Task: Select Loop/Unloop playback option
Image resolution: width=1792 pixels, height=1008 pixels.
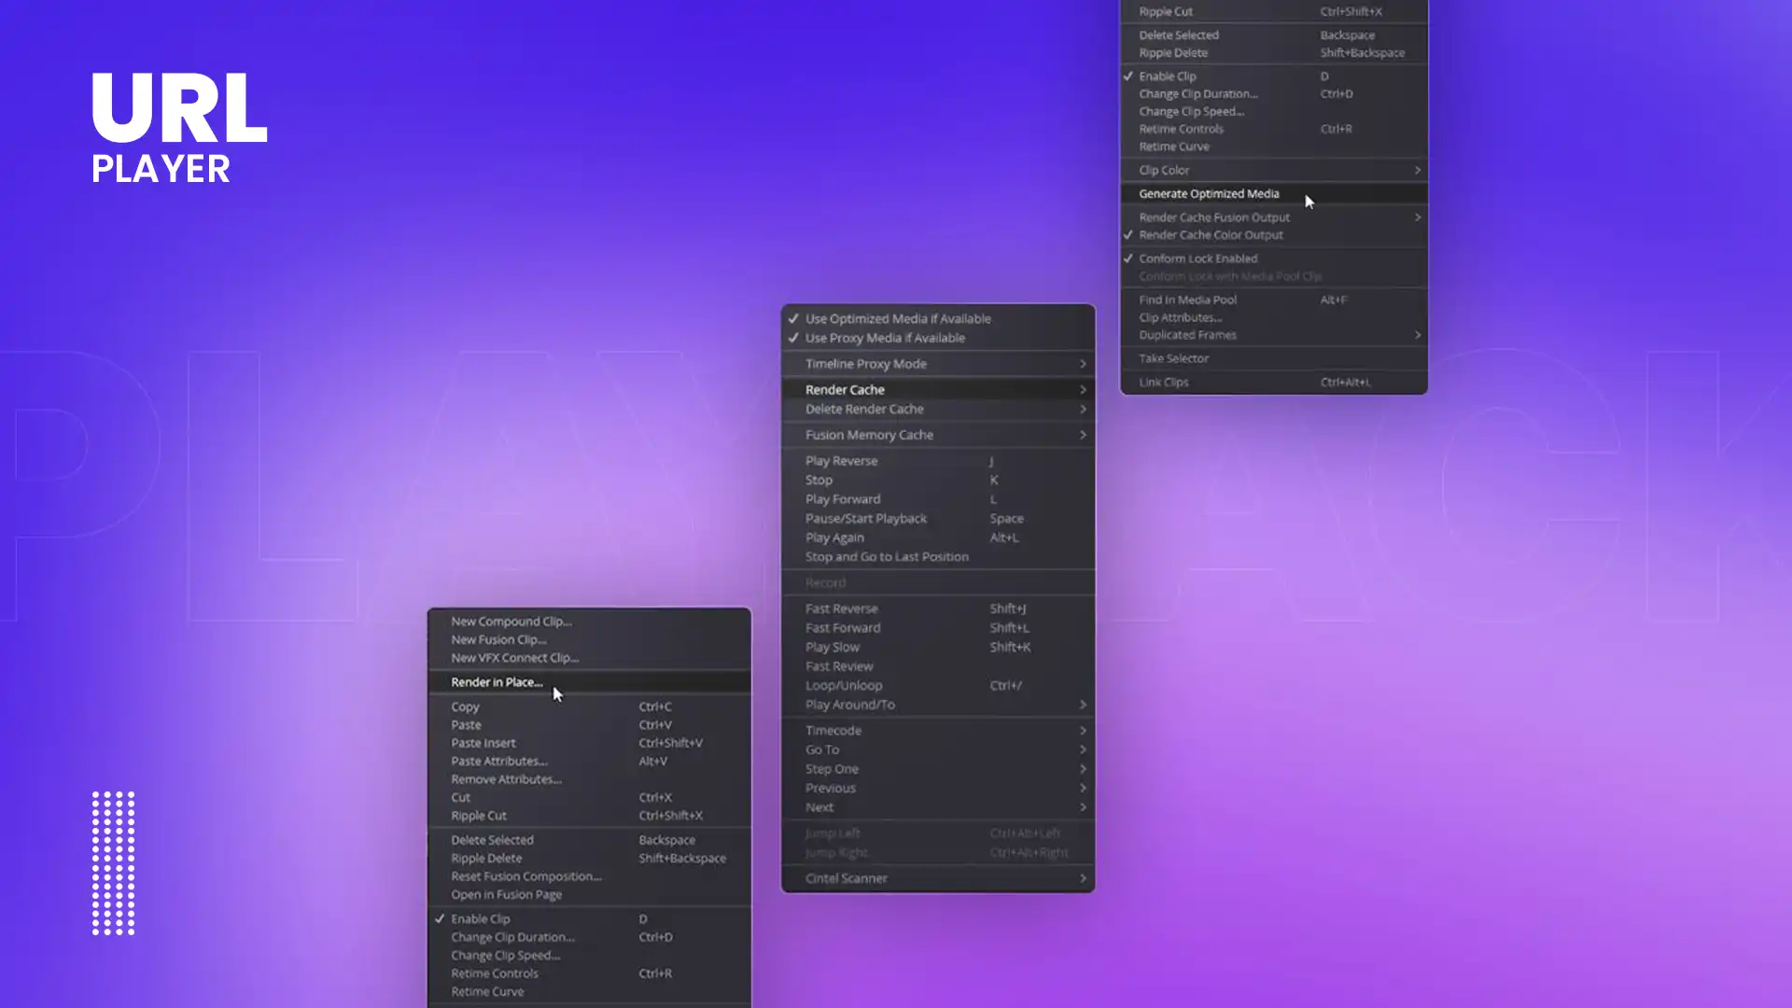Action: point(844,685)
